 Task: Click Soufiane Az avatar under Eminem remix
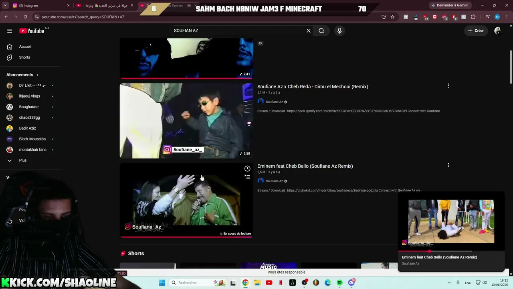(x=261, y=181)
